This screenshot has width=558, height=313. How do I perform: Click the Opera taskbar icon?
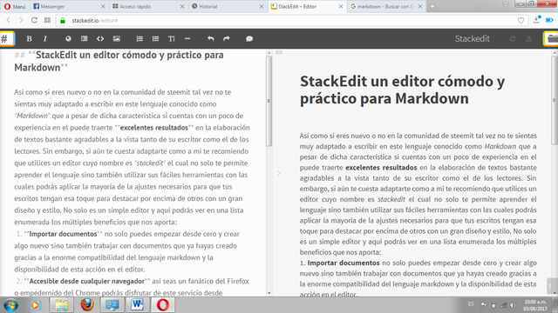(163, 305)
